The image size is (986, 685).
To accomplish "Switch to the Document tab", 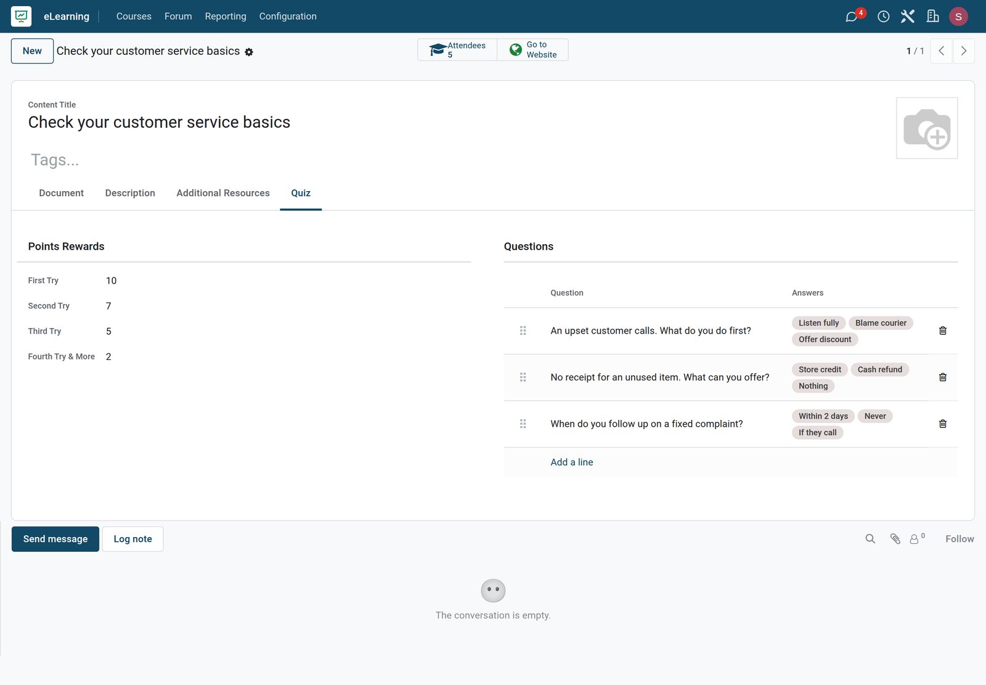I will point(61,193).
